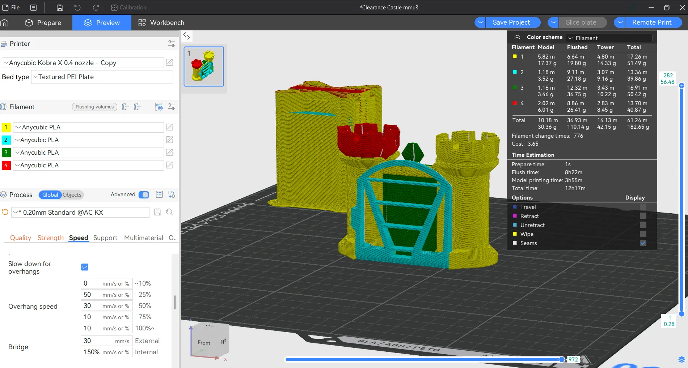Open the File menu
Viewport: 688px width, 368px height.
11,7
